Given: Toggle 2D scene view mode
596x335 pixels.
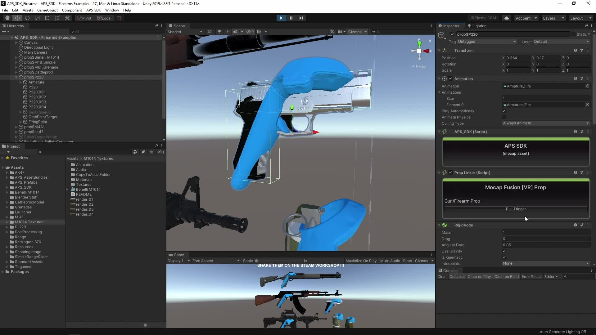Looking at the screenshot, I should click(x=209, y=32).
